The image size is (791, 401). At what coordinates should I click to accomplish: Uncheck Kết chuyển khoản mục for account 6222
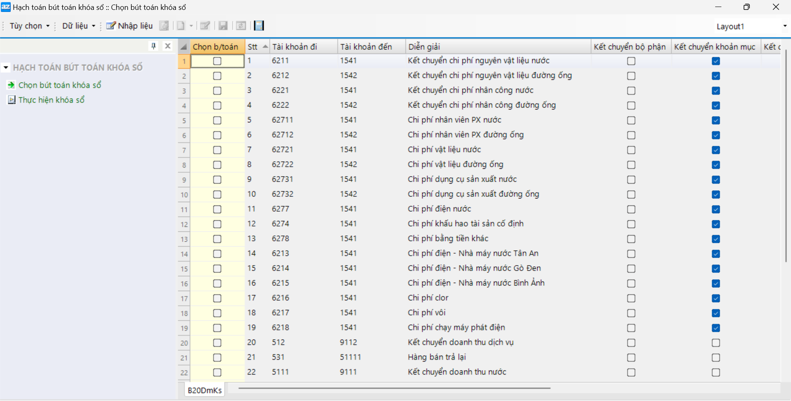(x=716, y=105)
